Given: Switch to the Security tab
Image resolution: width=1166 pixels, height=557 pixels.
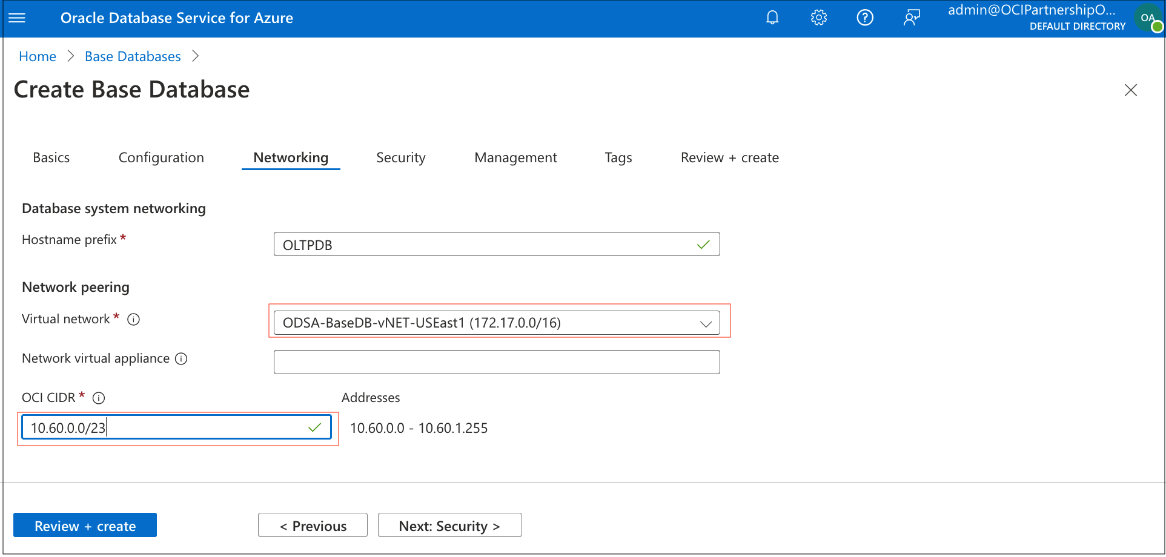Looking at the screenshot, I should (x=400, y=157).
